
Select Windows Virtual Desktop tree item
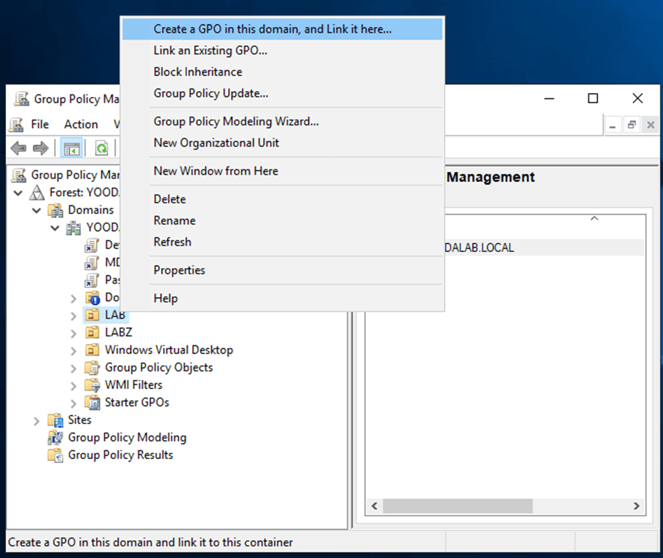[x=168, y=350]
